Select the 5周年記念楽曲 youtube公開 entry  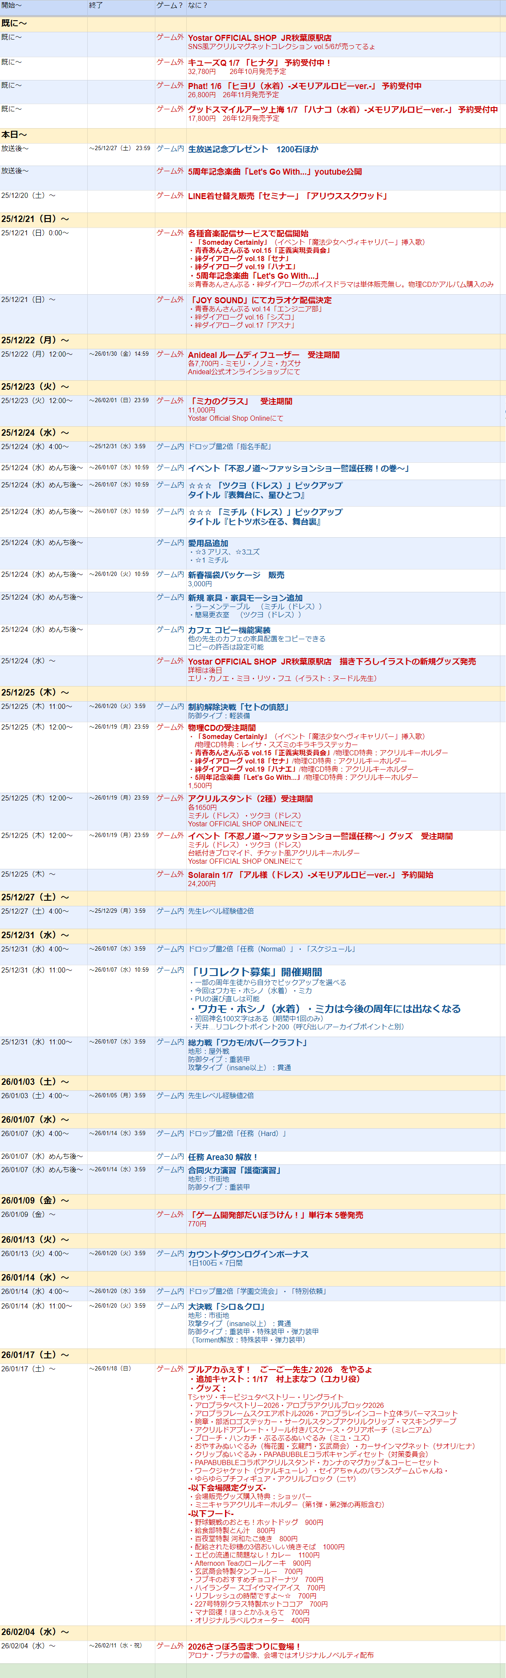tap(274, 172)
